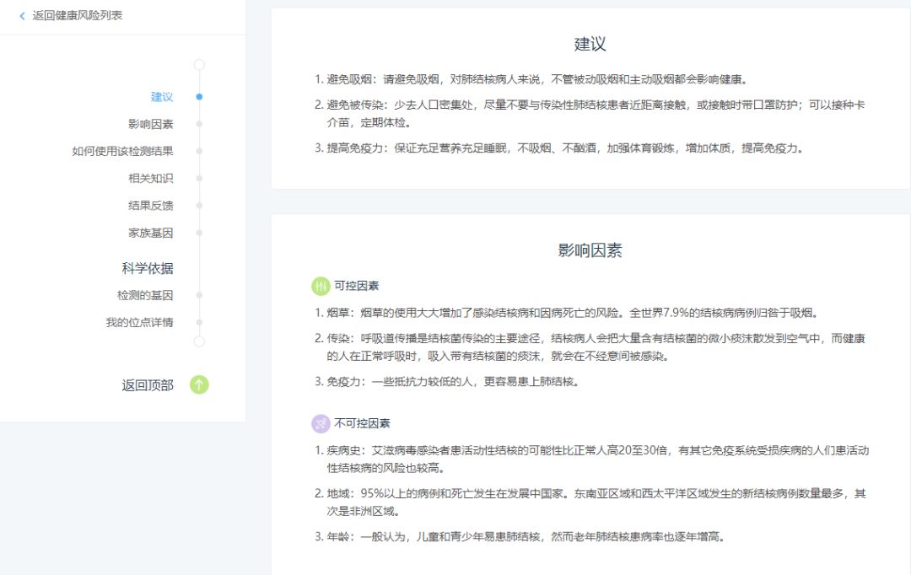Click the 不可控因素 subheading text

(362, 423)
